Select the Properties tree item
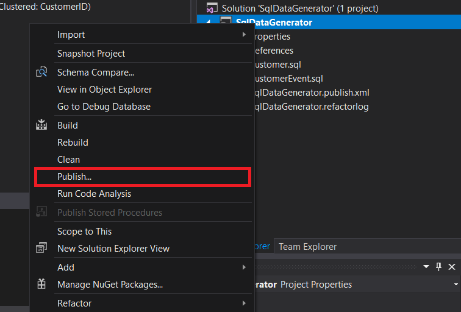Image resolution: width=461 pixels, height=312 pixels. click(272, 37)
